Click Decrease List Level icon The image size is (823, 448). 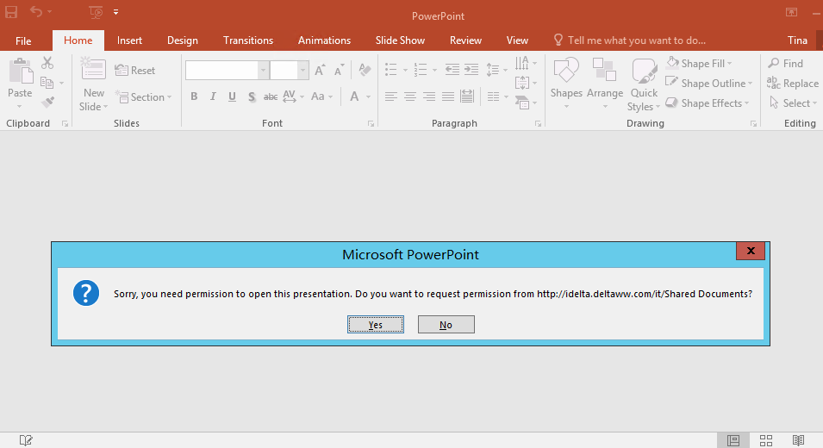452,70
